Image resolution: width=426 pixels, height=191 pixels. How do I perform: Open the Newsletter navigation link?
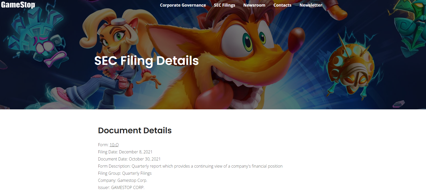click(x=311, y=5)
